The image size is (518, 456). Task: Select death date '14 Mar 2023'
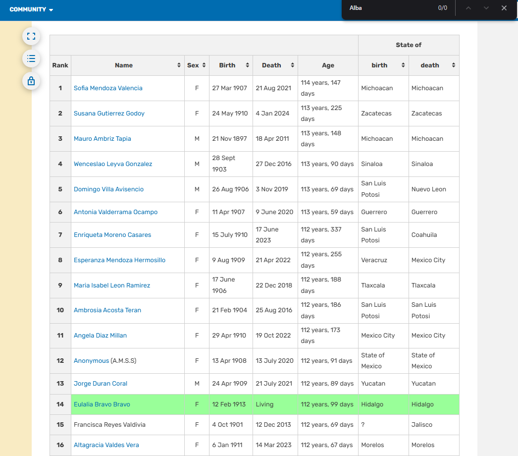pos(273,445)
